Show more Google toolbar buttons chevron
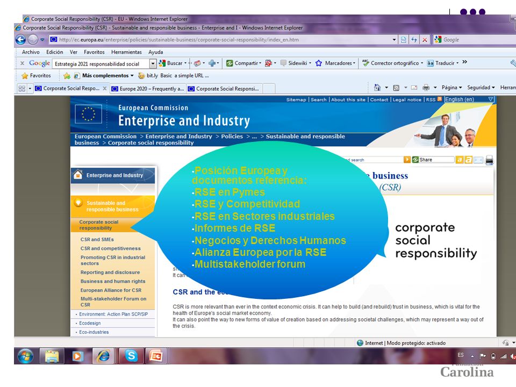 click(464, 62)
